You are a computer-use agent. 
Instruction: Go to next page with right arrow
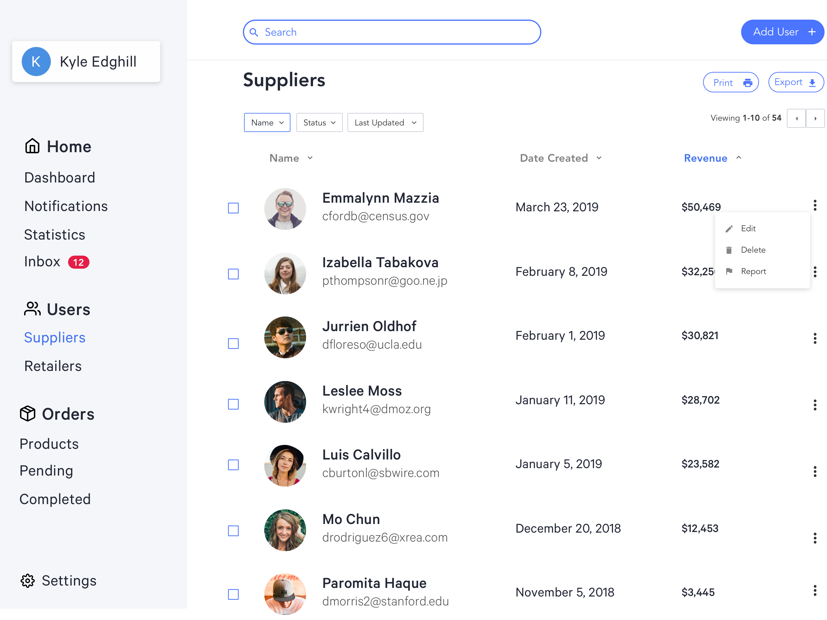[x=815, y=118]
